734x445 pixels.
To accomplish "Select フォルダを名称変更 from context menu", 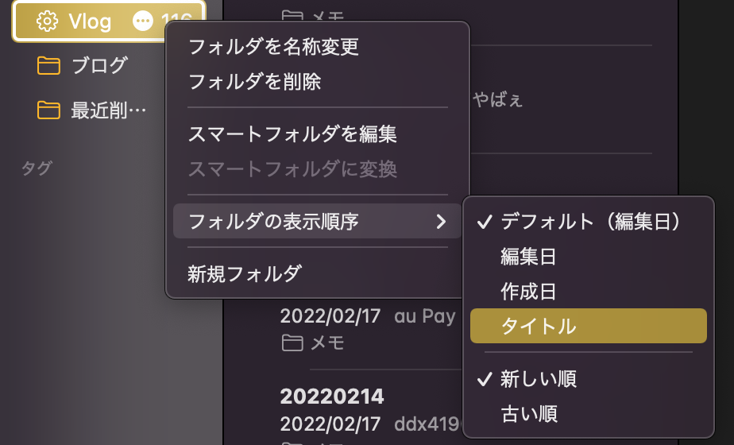I will tap(318, 47).
